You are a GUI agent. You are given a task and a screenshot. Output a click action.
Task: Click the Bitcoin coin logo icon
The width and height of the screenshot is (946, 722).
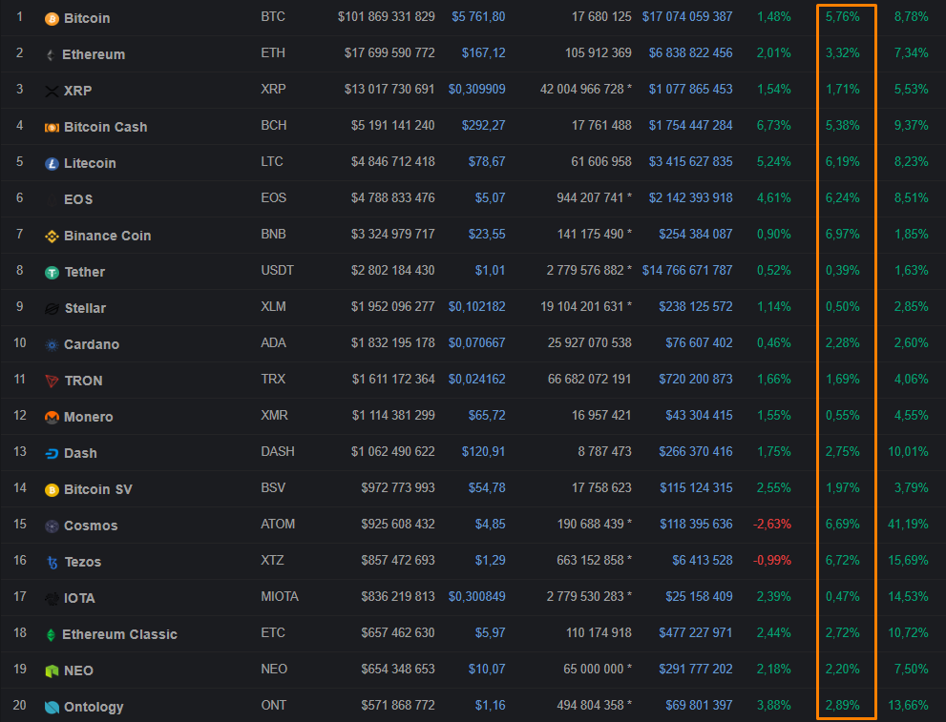point(52,19)
